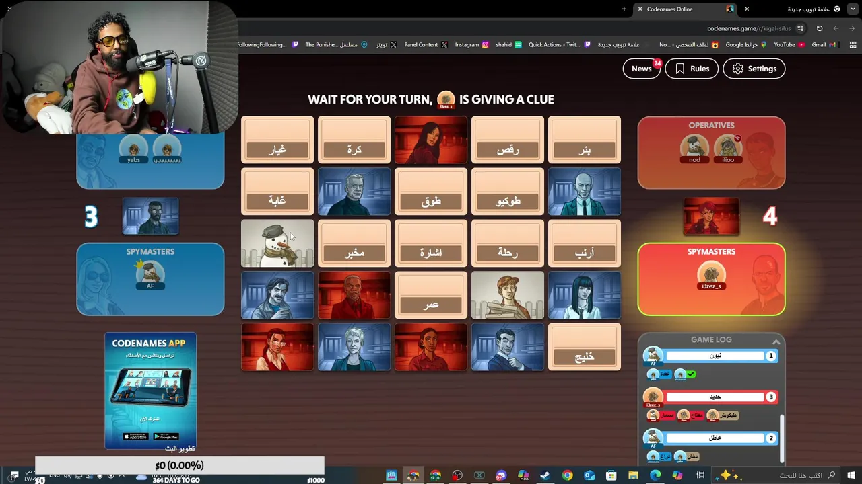Select the word card كرة
Screen dimensions: 862x484
354,140
